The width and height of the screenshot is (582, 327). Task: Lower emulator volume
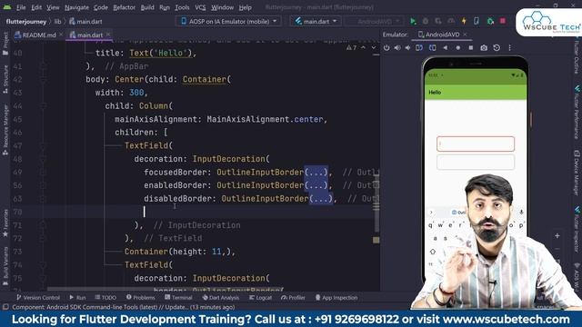(407, 48)
